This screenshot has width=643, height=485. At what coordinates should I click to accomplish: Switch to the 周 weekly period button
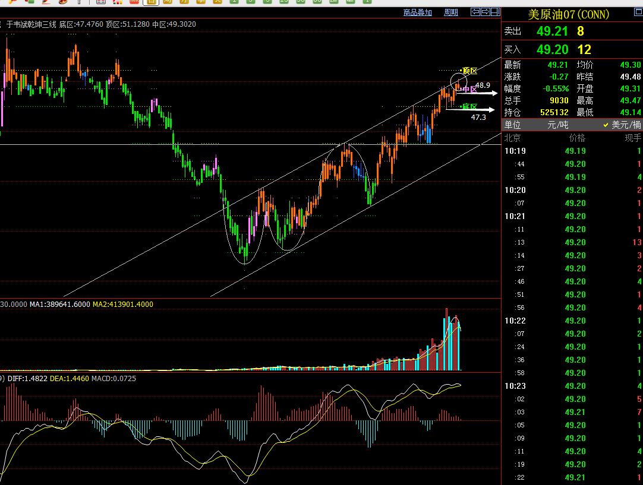(x=168, y=2)
